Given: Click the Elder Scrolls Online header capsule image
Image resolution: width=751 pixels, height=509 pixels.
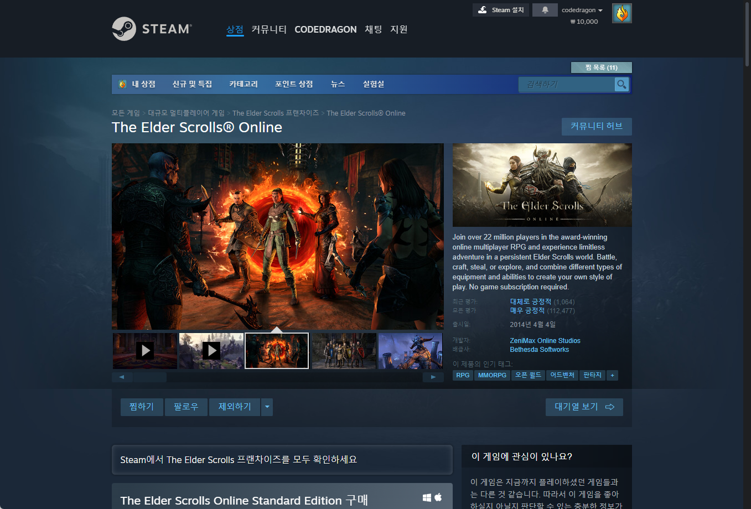Looking at the screenshot, I should (542, 185).
